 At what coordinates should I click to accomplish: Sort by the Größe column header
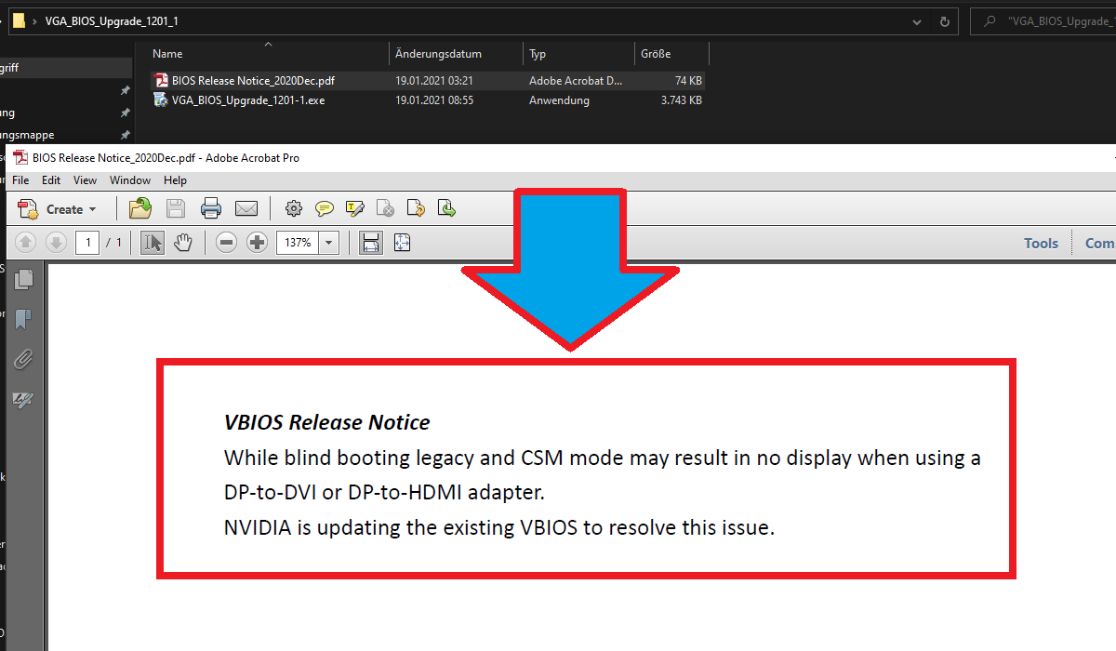(x=656, y=54)
